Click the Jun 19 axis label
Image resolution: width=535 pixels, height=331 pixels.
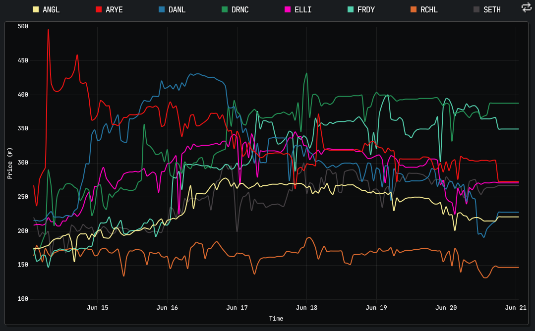click(376, 308)
